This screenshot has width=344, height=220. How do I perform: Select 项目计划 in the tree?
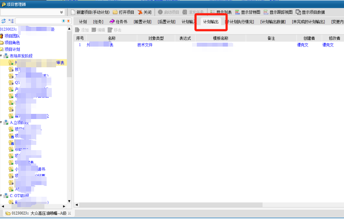pos(12,49)
